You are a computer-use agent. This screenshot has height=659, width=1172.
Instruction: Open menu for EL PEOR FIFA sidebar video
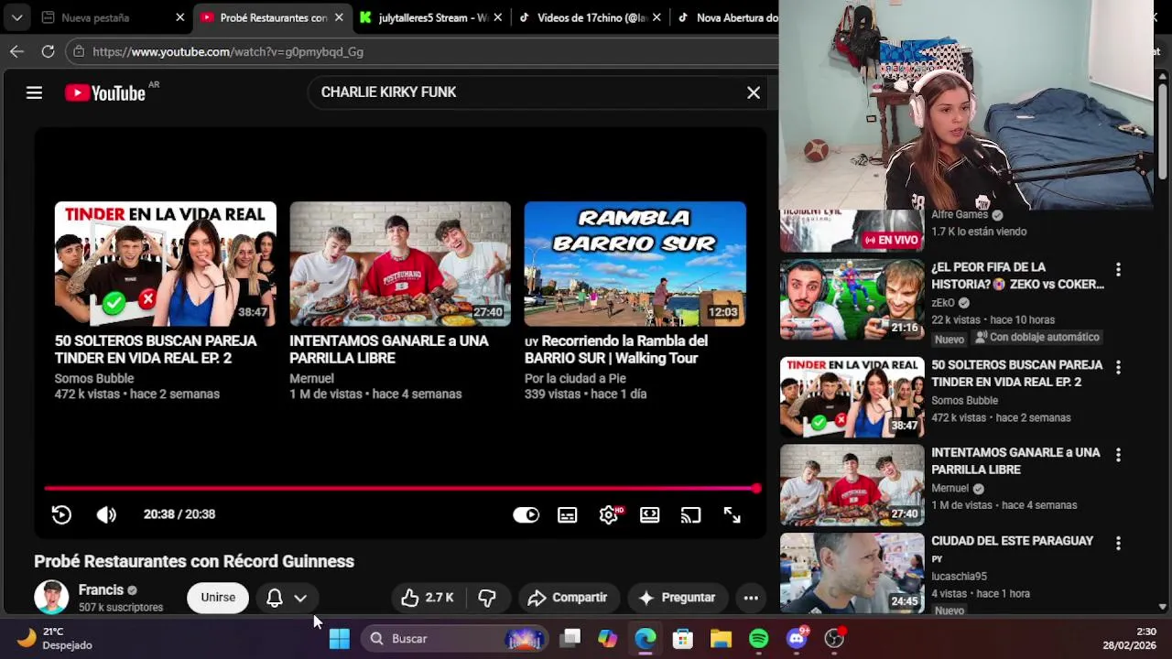coord(1118,270)
